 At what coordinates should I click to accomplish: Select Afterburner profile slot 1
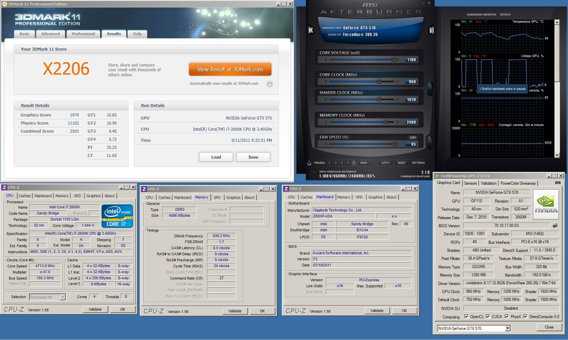point(329,163)
